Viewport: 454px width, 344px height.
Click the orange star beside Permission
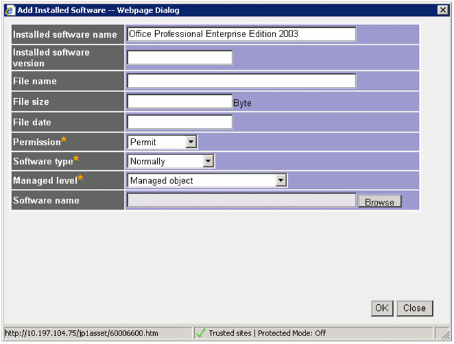pos(64,139)
